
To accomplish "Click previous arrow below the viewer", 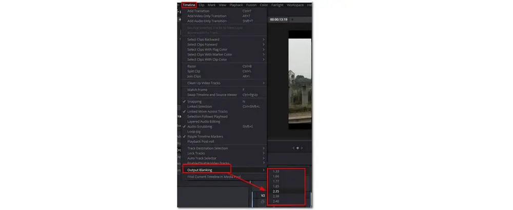I will coord(293,148).
